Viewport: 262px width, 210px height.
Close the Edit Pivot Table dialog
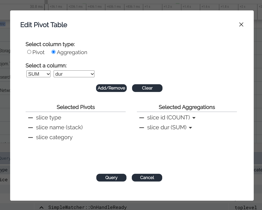coord(241,25)
